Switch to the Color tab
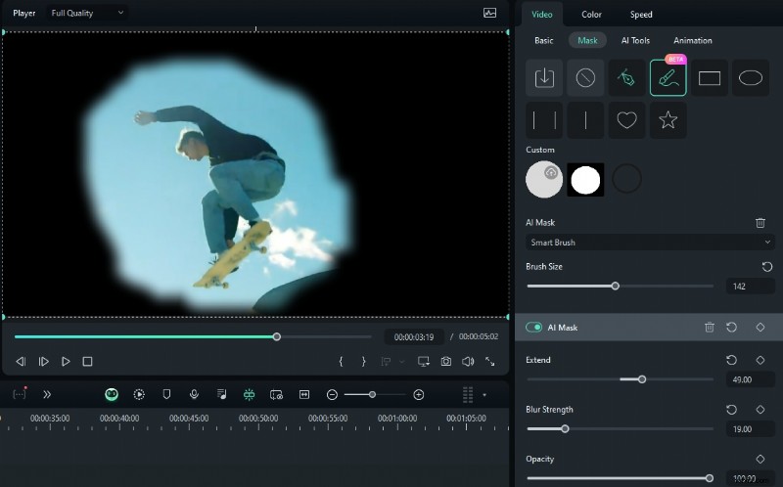Screen dimensions: 783x487 (591, 15)
